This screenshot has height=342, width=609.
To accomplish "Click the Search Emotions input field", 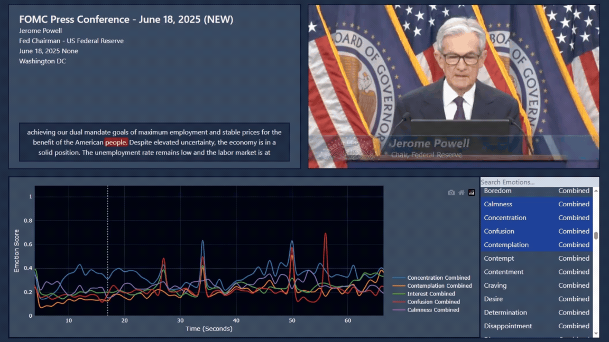I will (539, 182).
